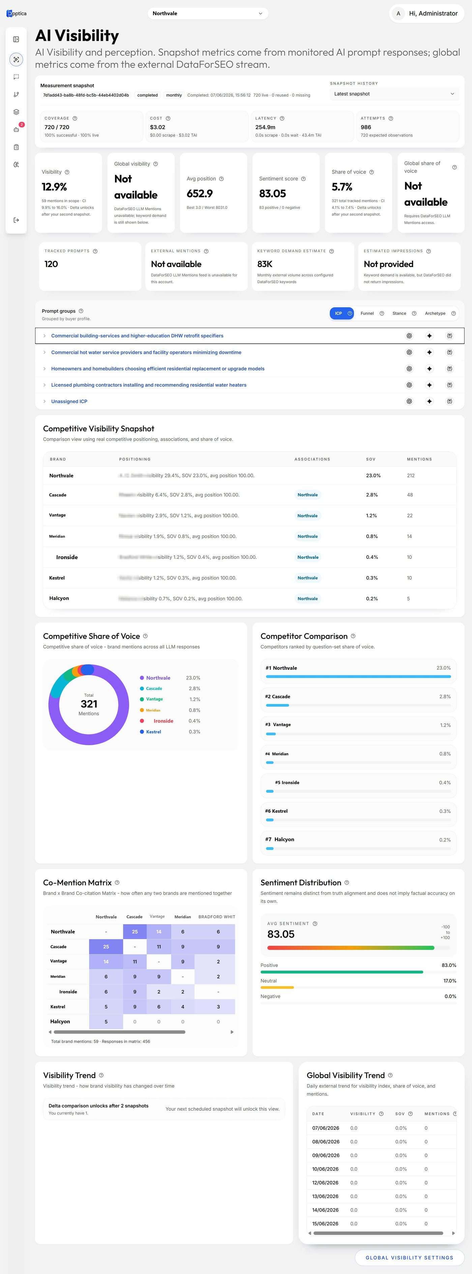
Task: Click the Northvale association tag in Cascade row
Action: pos(307,495)
